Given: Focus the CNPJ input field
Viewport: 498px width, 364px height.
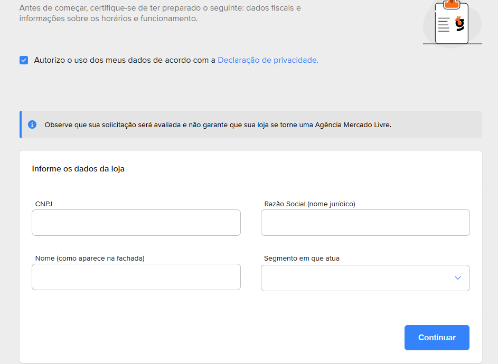Looking at the screenshot, I should click(x=136, y=223).
